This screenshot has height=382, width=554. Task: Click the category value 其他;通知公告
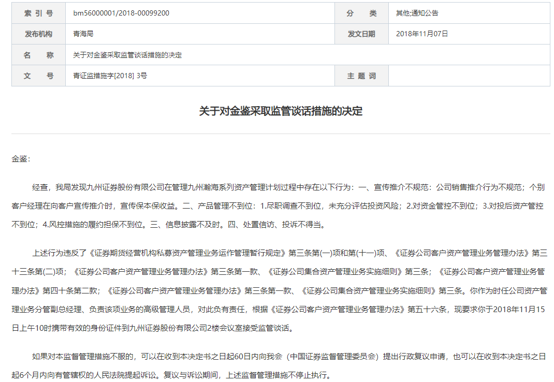(417, 13)
